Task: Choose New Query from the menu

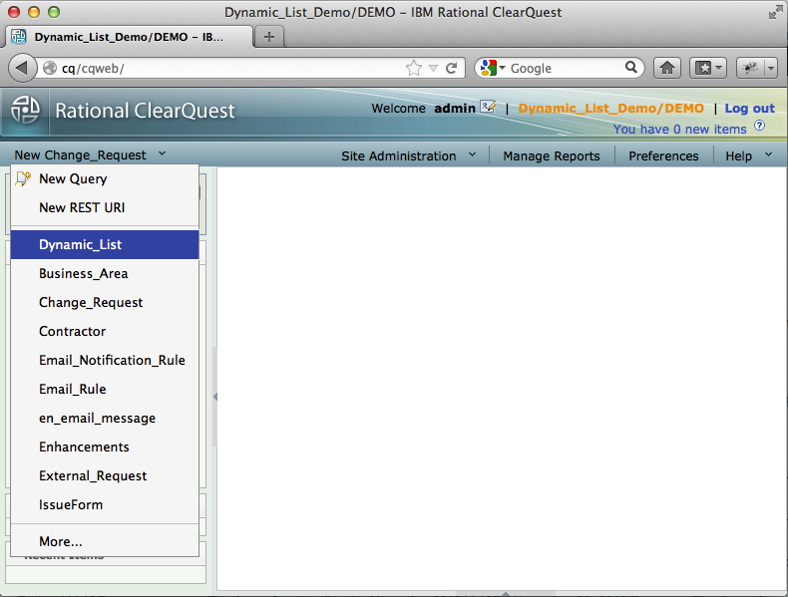Action: pyautogui.click(x=105, y=178)
